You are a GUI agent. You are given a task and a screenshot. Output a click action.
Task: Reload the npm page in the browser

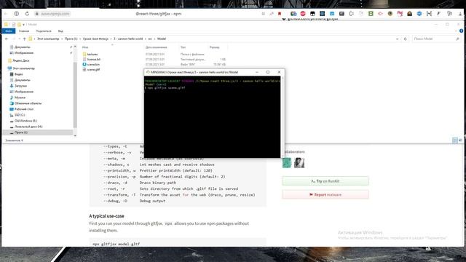click(27, 14)
